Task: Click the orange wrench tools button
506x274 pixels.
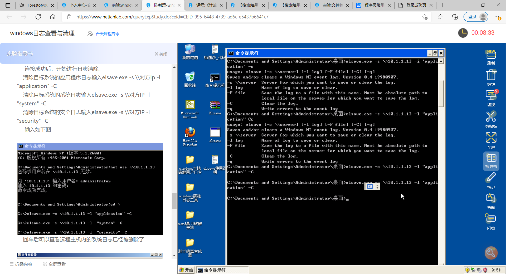Action: click(491, 253)
